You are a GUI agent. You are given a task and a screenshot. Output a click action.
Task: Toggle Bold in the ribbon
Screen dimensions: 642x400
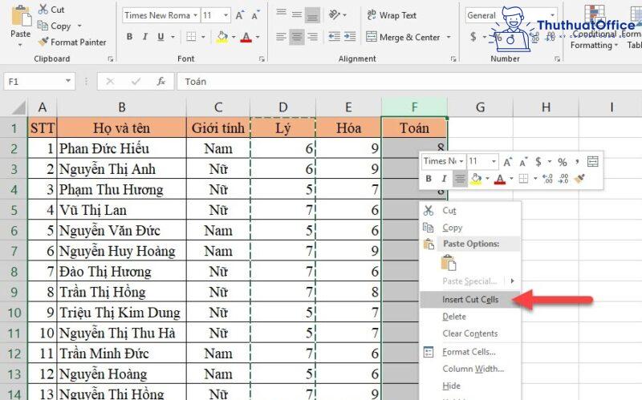click(129, 37)
